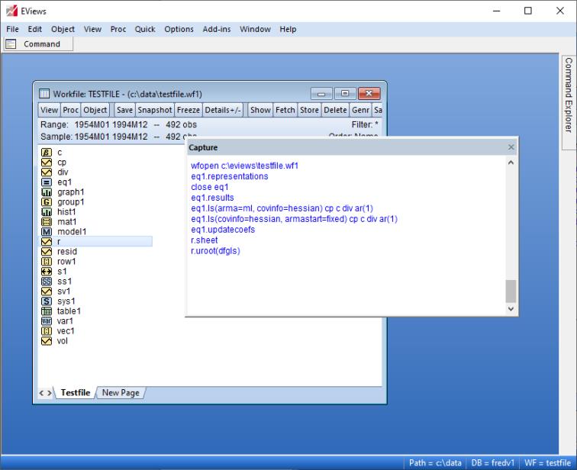Switch to the Testfile page tab
The height and width of the screenshot is (470, 577).
click(x=76, y=393)
